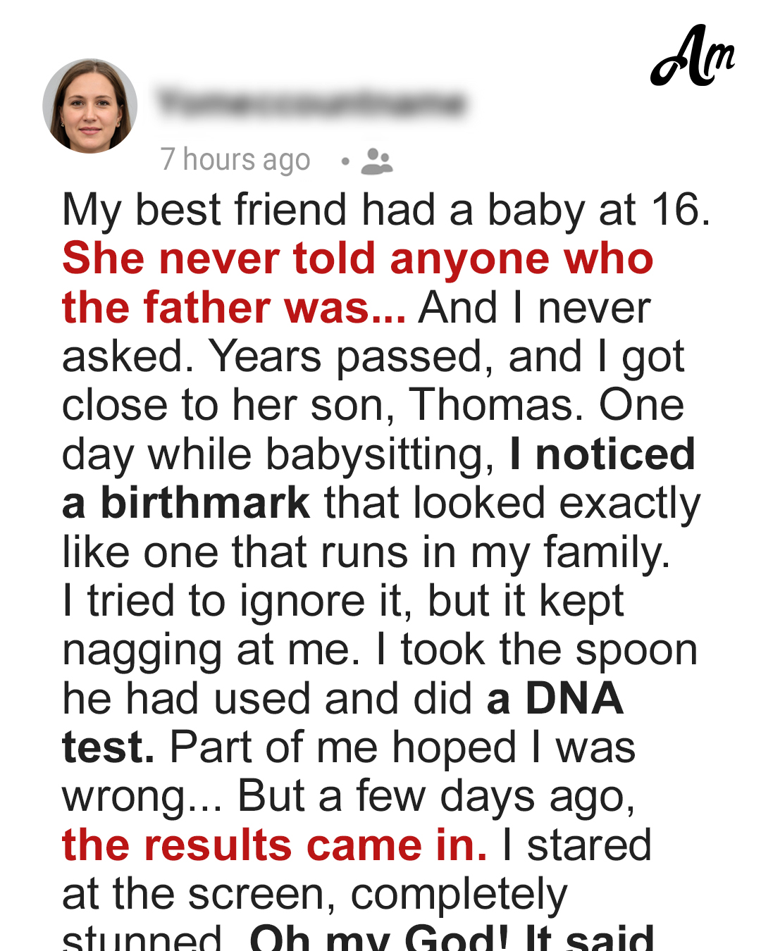Click the bold text "a DNA"
The height and width of the screenshot is (951, 761).
click(x=555, y=698)
